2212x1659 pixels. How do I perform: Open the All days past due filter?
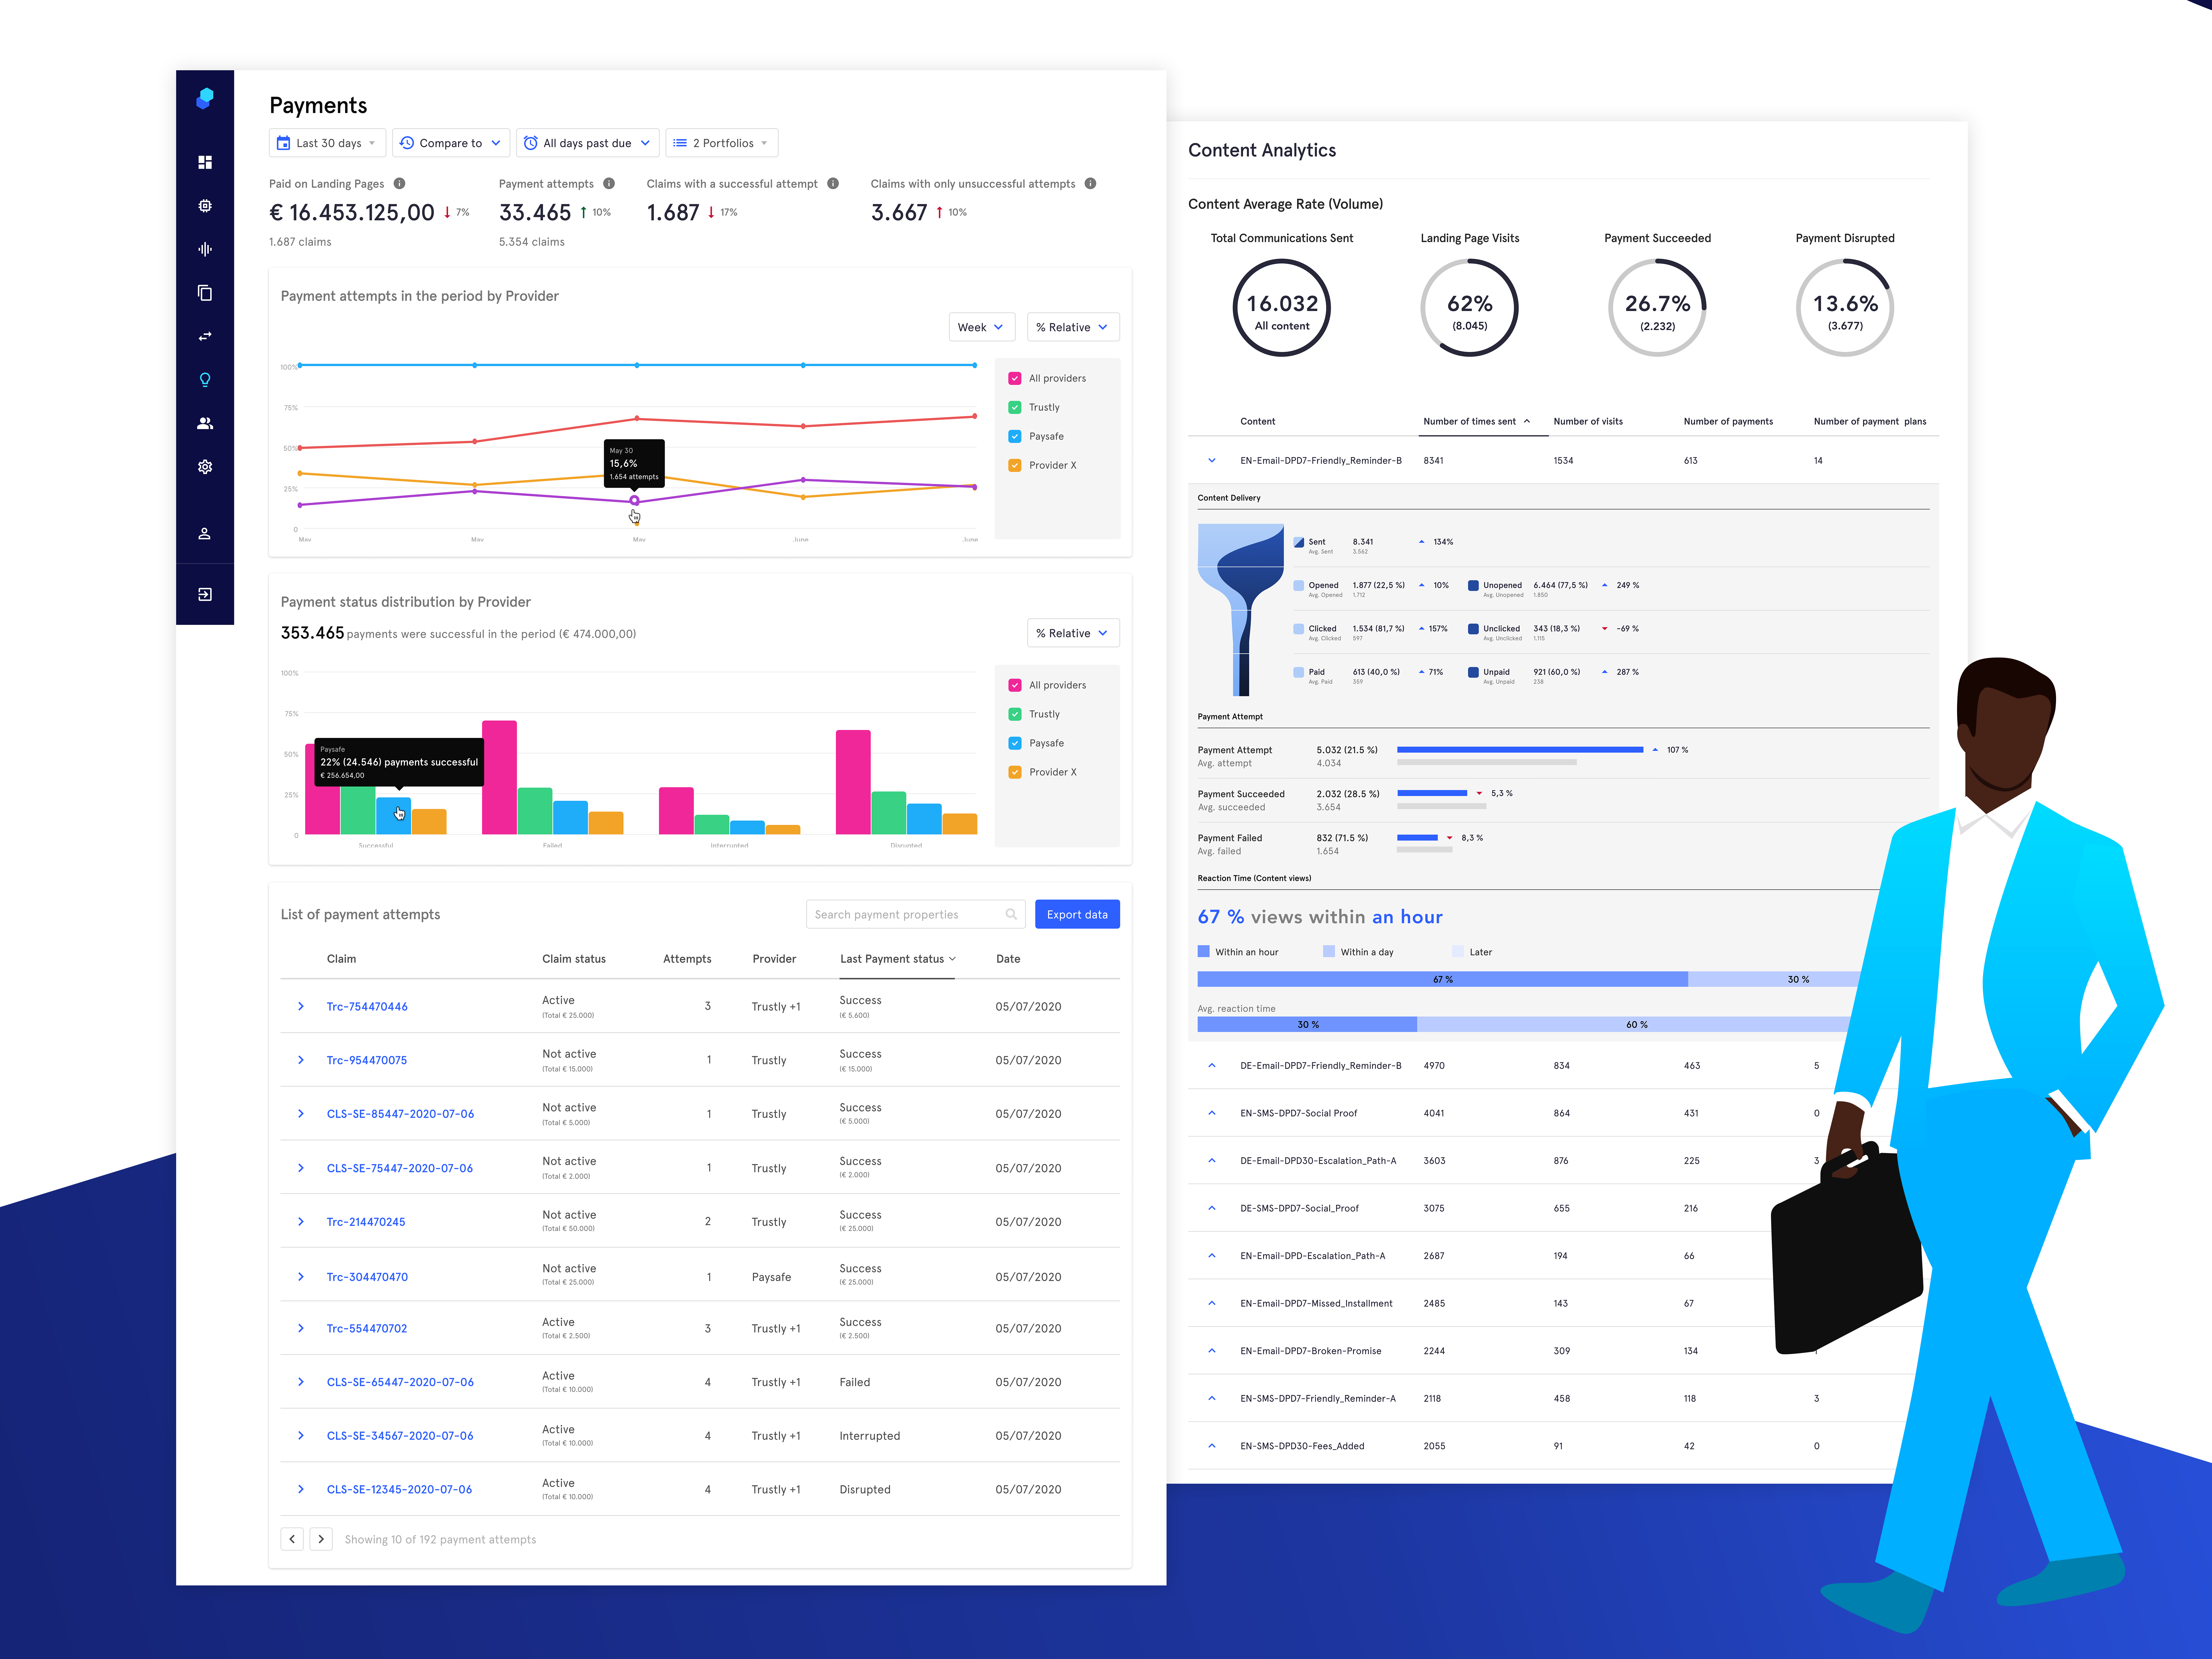tap(587, 142)
